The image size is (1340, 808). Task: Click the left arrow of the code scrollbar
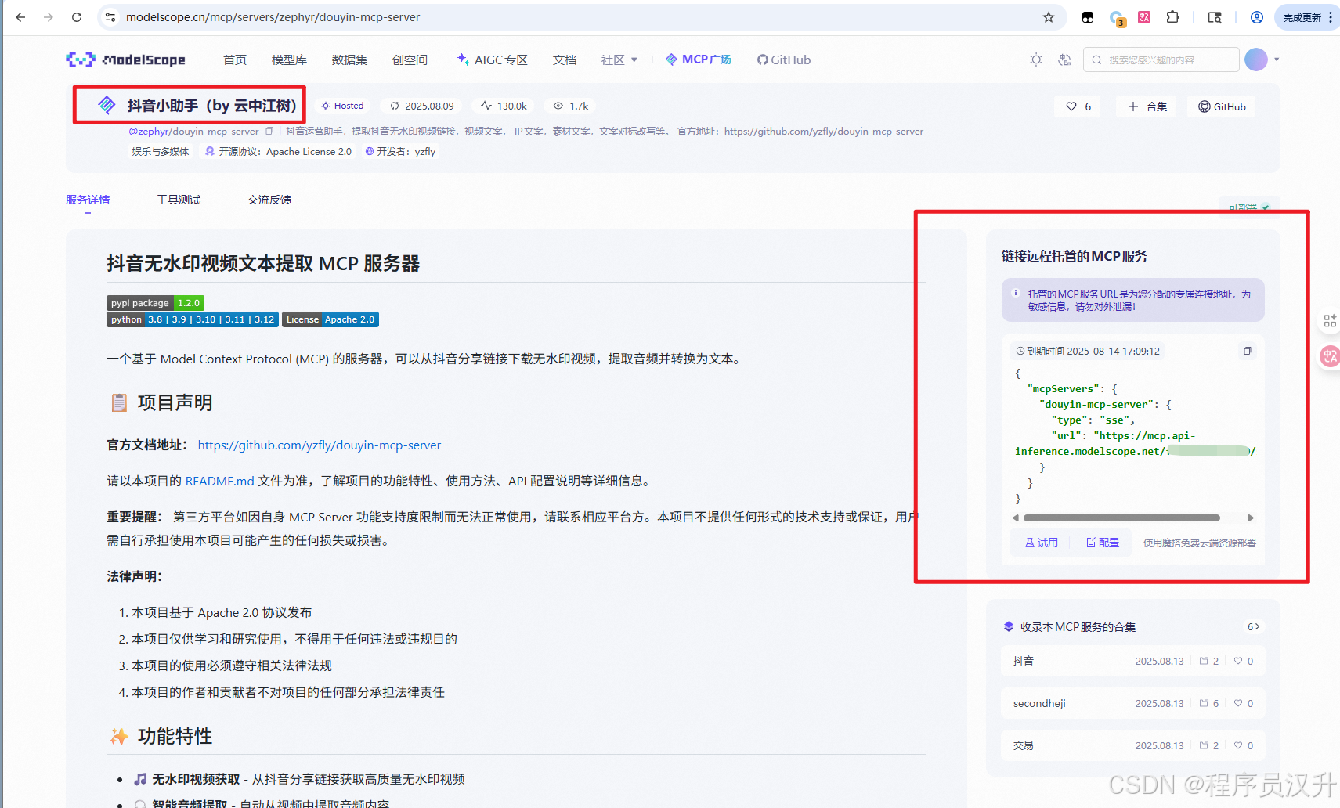[1016, 518]
